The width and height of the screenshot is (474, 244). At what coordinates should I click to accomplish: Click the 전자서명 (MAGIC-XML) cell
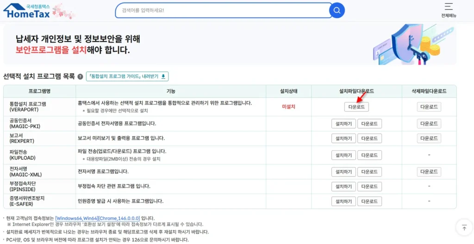40,172
